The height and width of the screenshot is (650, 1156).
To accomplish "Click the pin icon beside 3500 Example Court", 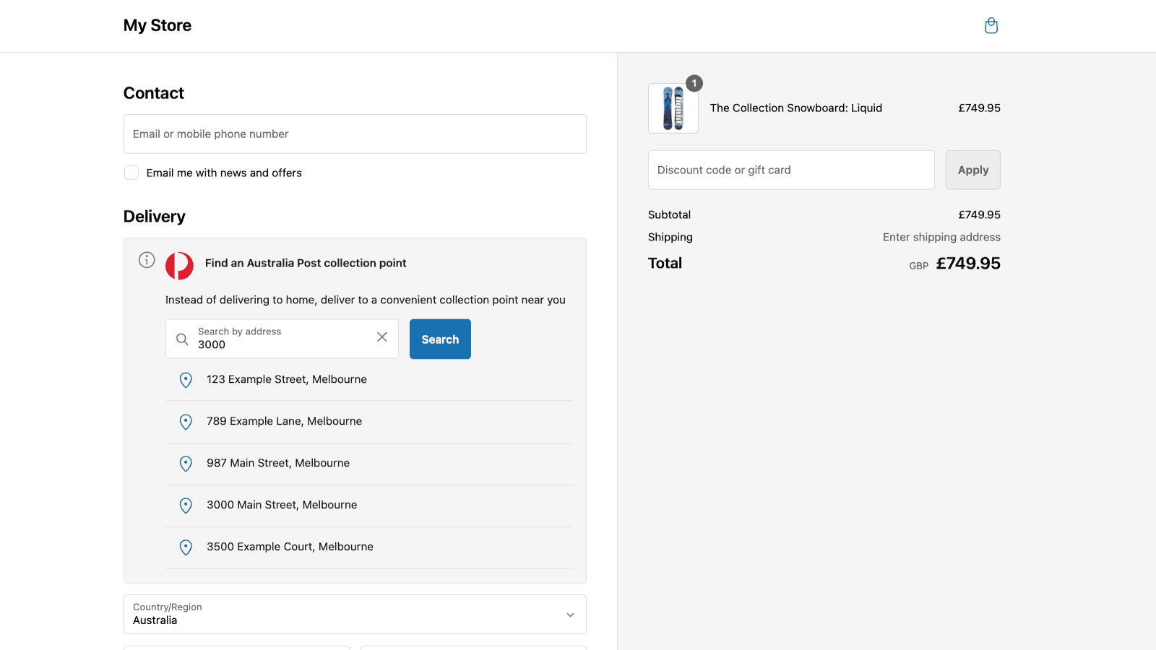I will tap(186, 547).
